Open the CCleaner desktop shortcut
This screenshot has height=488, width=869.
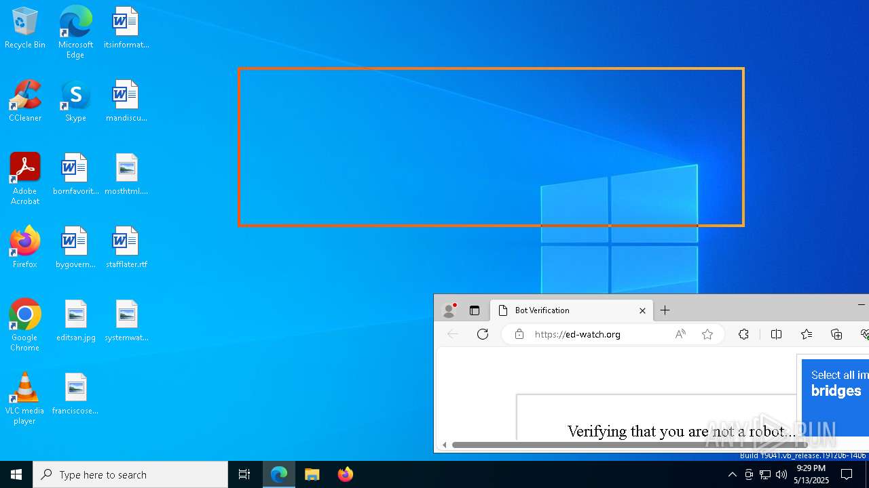[x=25, y=101]
